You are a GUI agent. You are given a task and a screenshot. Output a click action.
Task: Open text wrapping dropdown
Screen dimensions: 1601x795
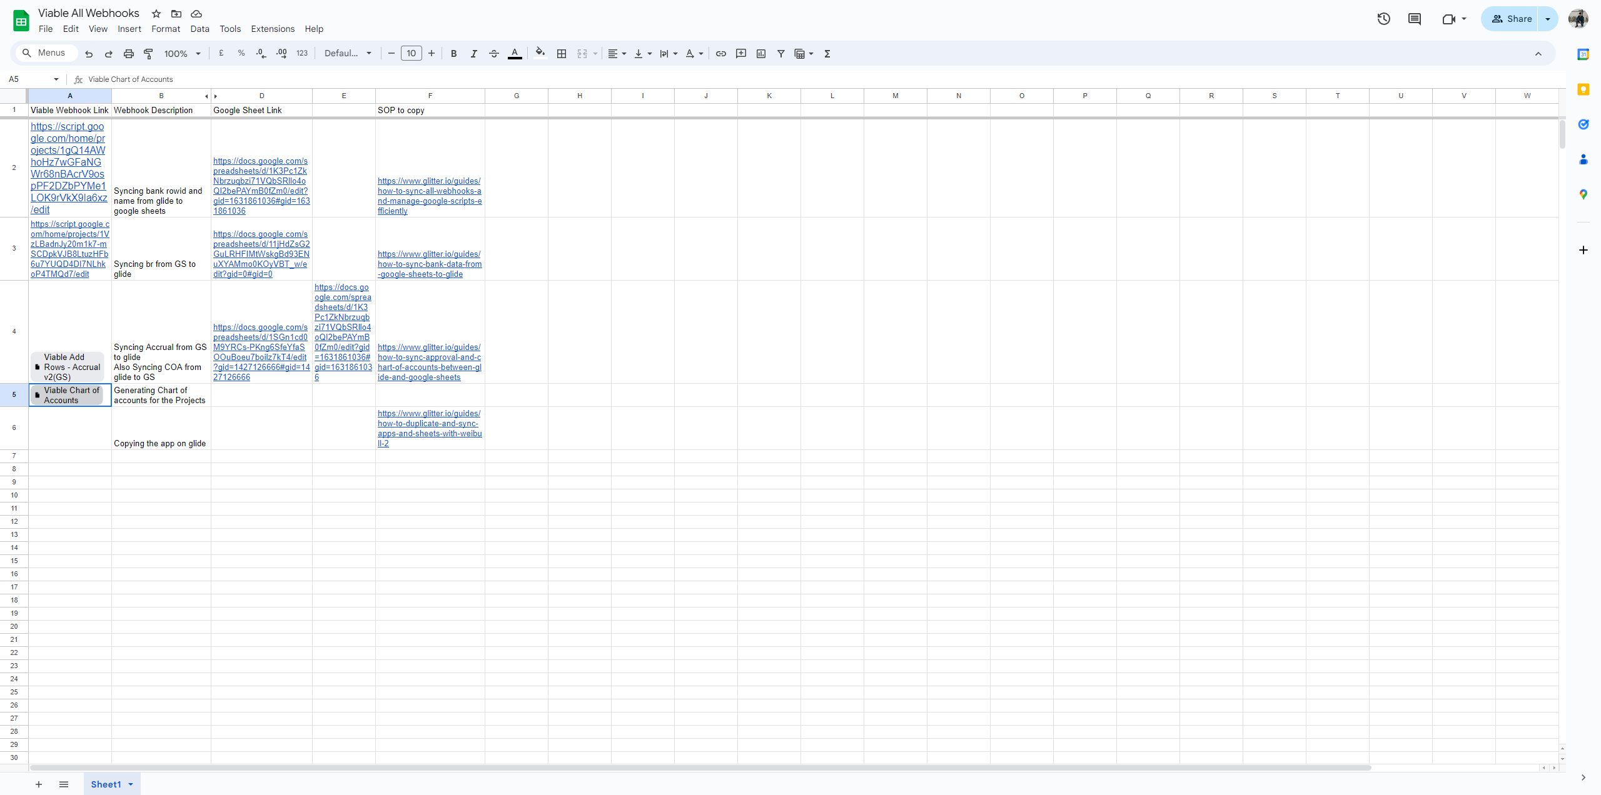point(669,54)
